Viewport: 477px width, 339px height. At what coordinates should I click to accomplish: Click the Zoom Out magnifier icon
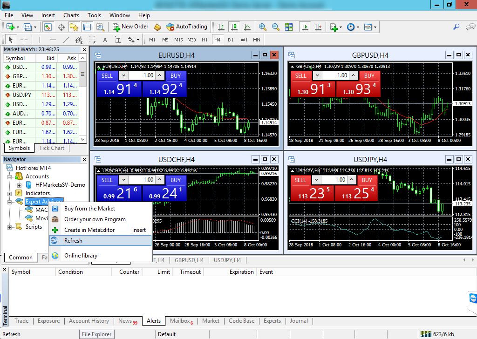[276, 27]
